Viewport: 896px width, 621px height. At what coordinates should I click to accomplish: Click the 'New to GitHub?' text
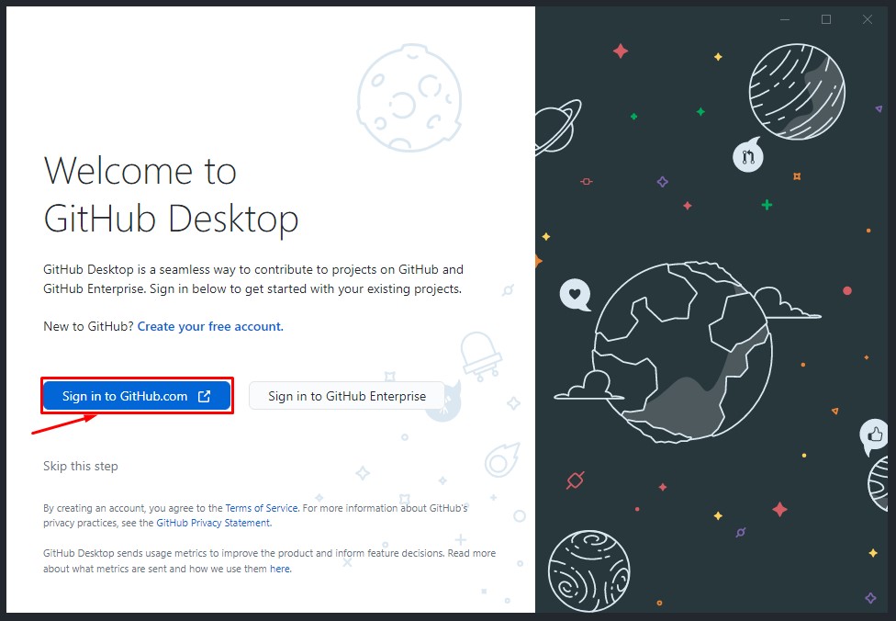(x=88, y=326)
